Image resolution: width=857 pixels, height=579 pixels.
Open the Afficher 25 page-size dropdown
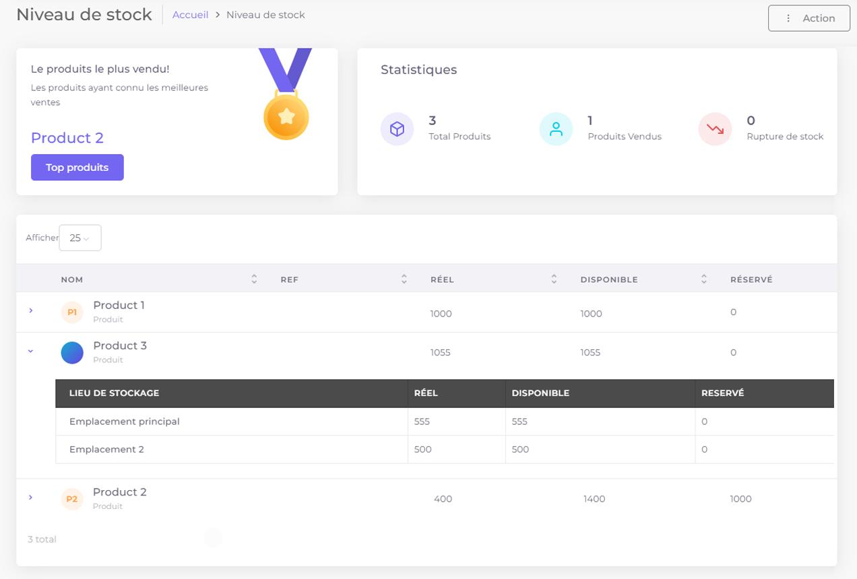point(80,238)
